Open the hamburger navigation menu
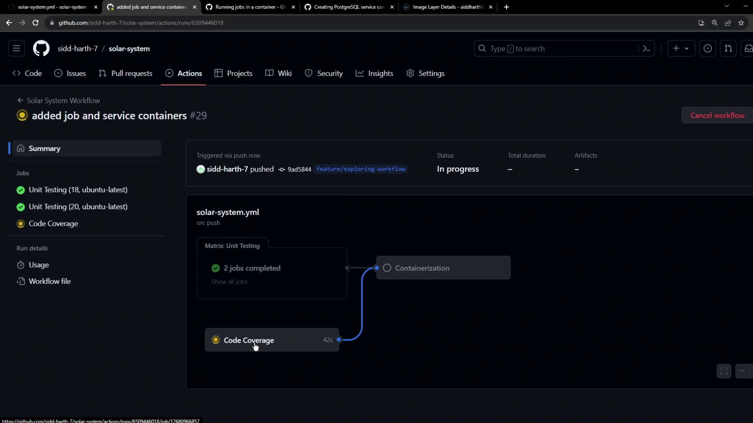The image size is (753, 423). pyautogui.click(x=16, y=49)
